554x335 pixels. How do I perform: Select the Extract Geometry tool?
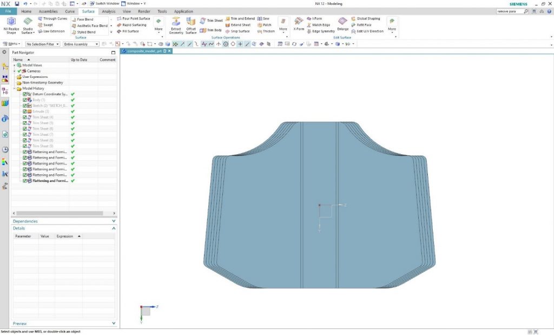[x=176, y=22]
